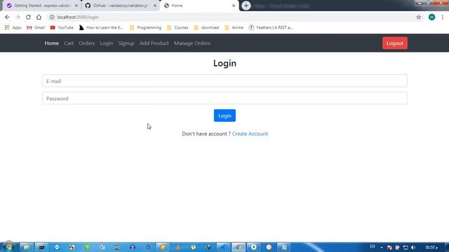Click the red Logout button

395,43
